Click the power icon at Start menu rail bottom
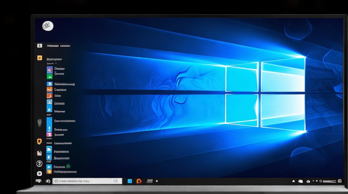This screenshot has height=194, width=348. (x=39, y=173)
